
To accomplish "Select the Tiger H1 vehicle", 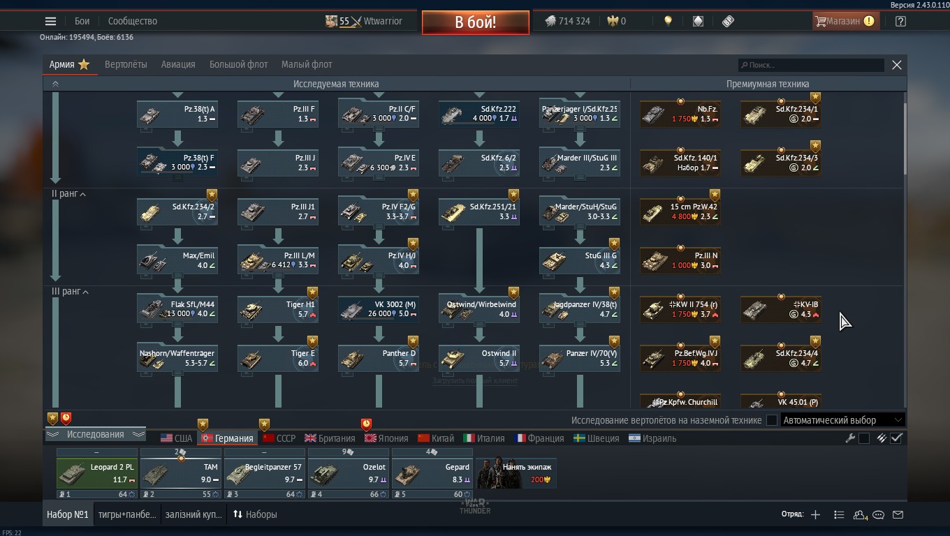I will [278, 309].
